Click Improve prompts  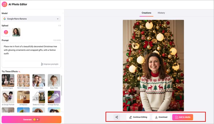[50, 64]
